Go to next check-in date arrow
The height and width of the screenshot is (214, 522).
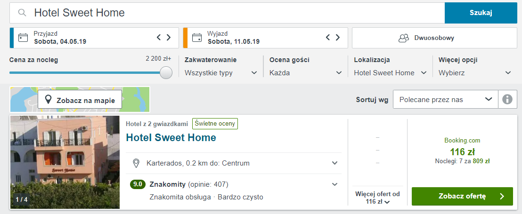coord(169,38)
